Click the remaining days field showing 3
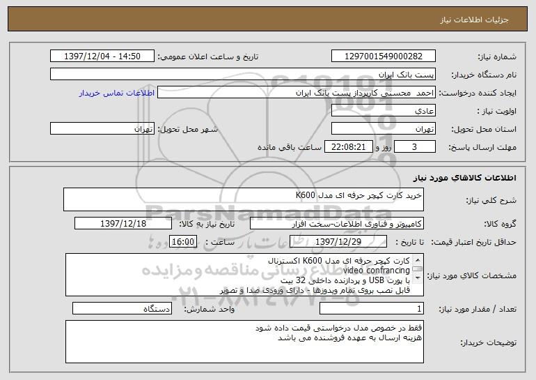Image resolution: width=536 pixels, height=380 pixels. pyautogui.click(x=415, y=147)
